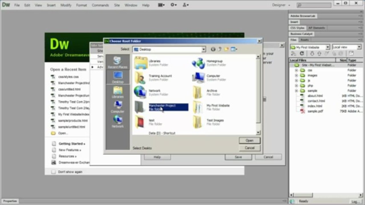Select Desktop in the places sidebar

[118, 77]
